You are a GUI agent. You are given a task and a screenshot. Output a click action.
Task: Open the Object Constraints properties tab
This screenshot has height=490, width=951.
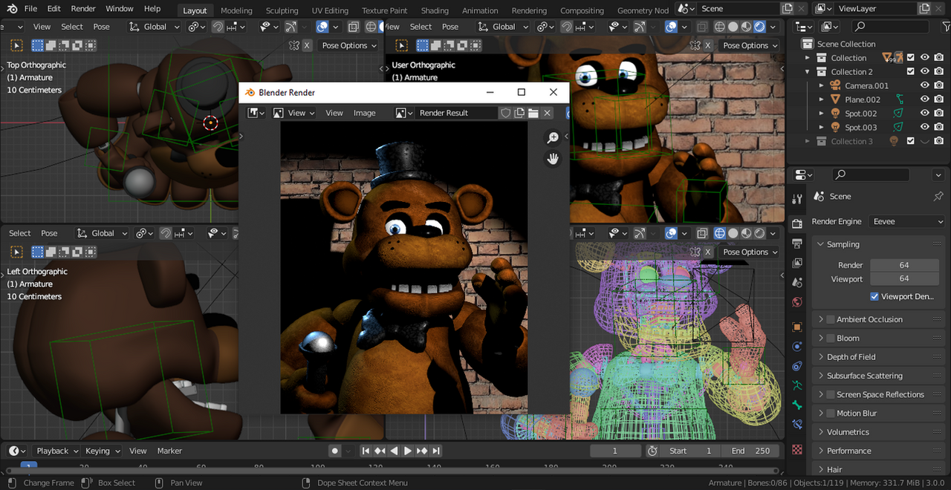[x=797, y=366]
